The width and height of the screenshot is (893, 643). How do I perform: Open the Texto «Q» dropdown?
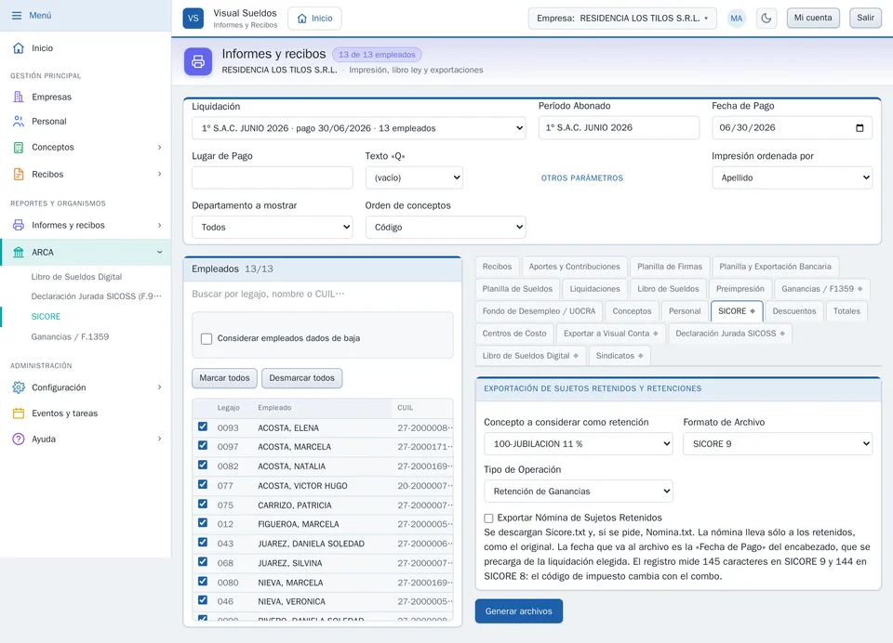414,177
